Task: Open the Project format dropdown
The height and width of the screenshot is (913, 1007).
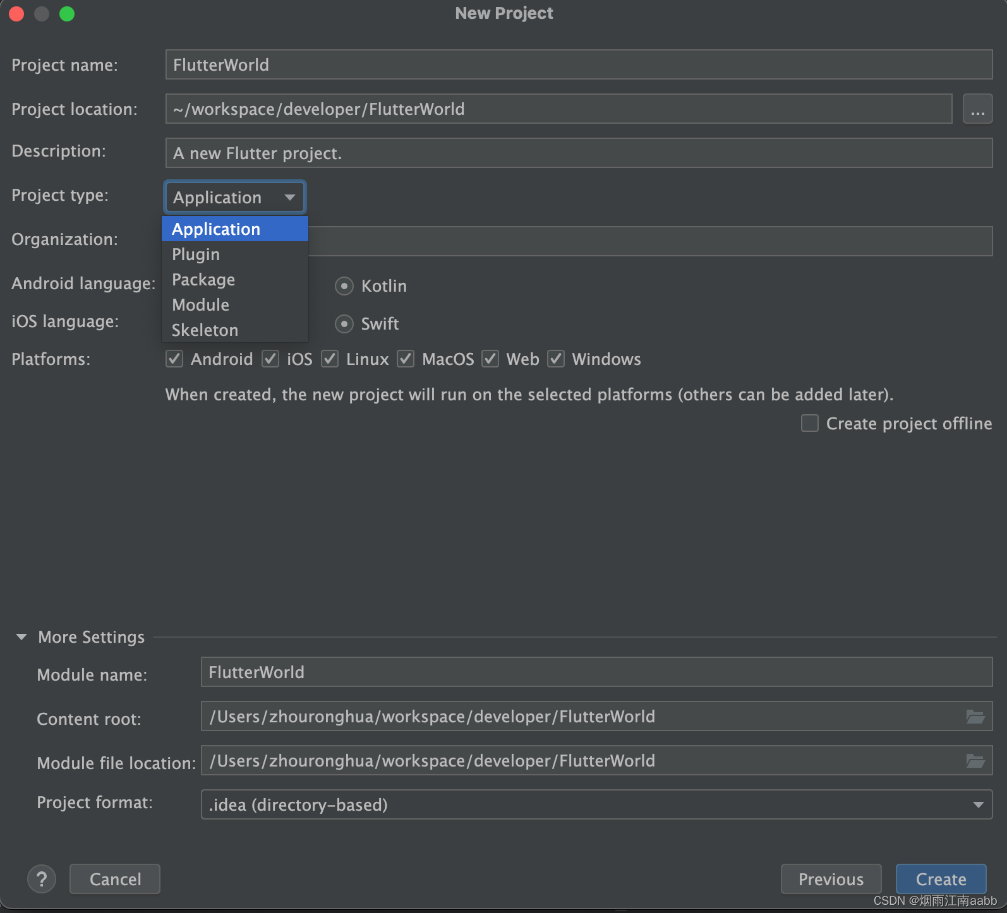Action: point(596,804)
